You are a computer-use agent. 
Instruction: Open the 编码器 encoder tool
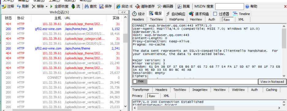click(165, 7)
